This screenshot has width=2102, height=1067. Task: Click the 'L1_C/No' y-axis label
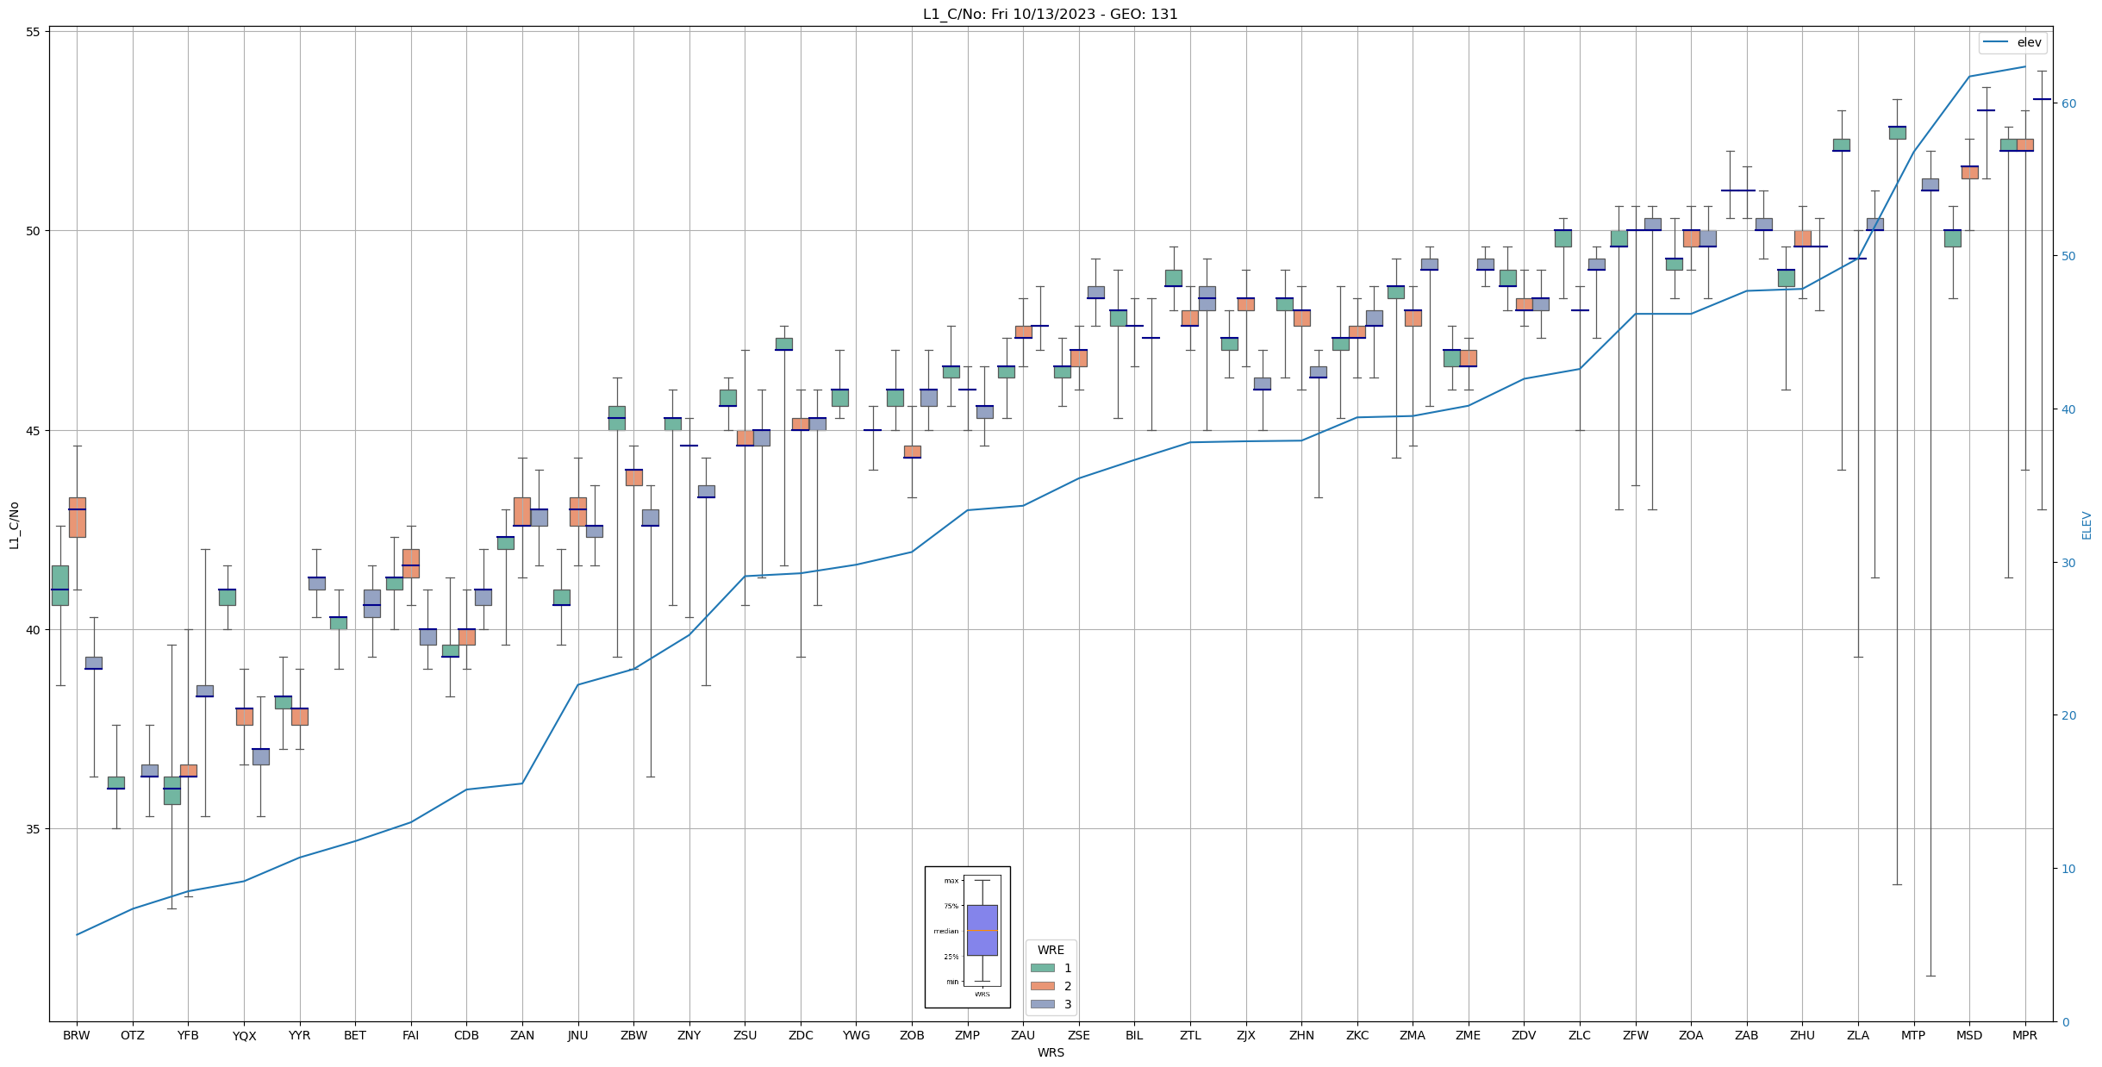click(x=14, y=525)
